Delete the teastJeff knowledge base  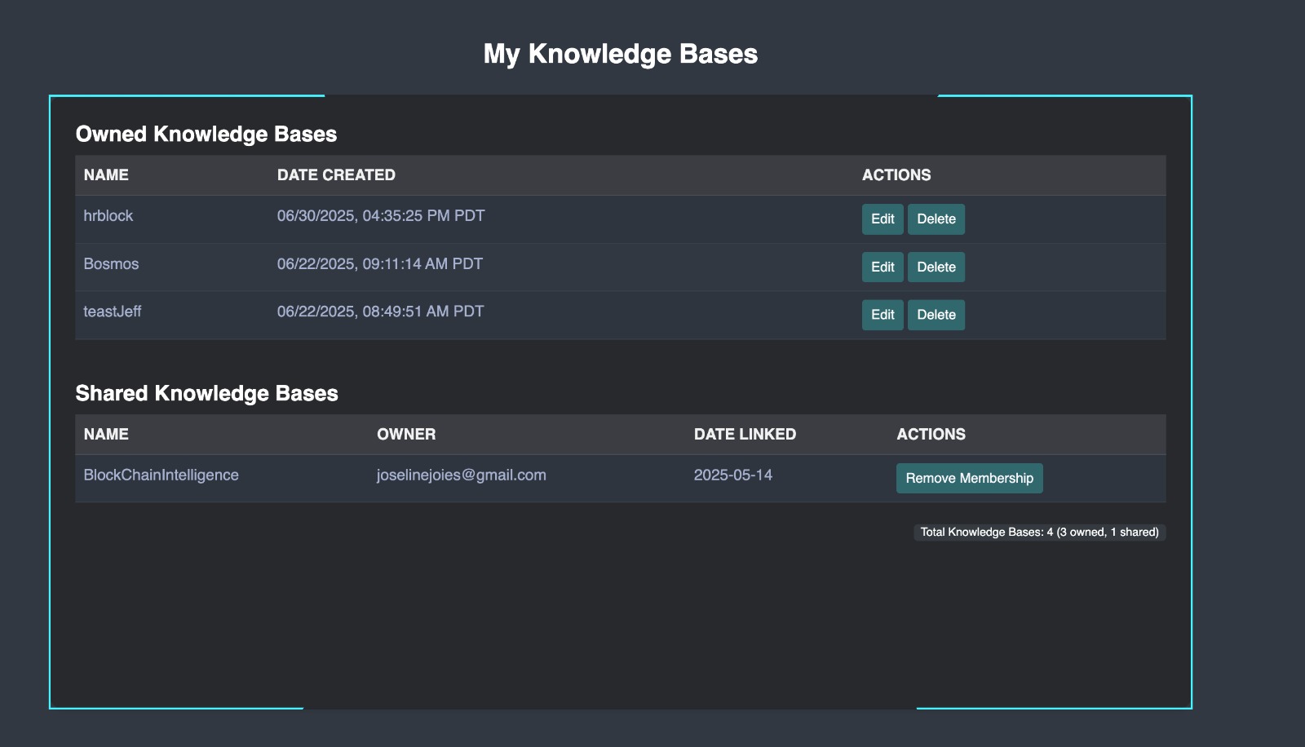click(936, 314)
